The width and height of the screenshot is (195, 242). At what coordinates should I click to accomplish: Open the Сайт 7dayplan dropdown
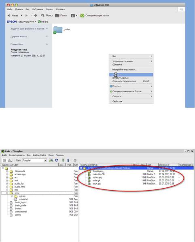click(x=45, y=160)
